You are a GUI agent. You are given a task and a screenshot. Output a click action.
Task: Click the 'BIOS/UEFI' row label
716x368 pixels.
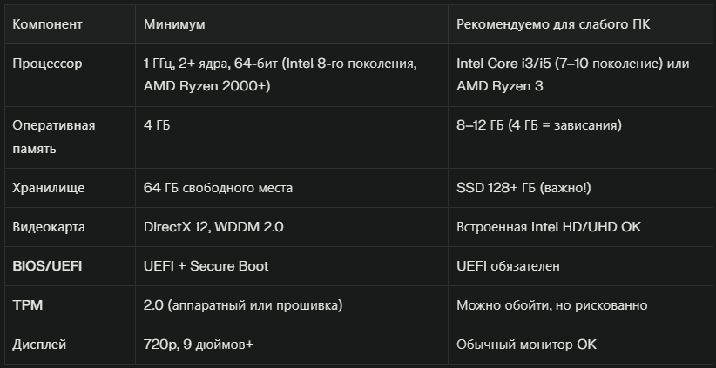pos(47,266)
